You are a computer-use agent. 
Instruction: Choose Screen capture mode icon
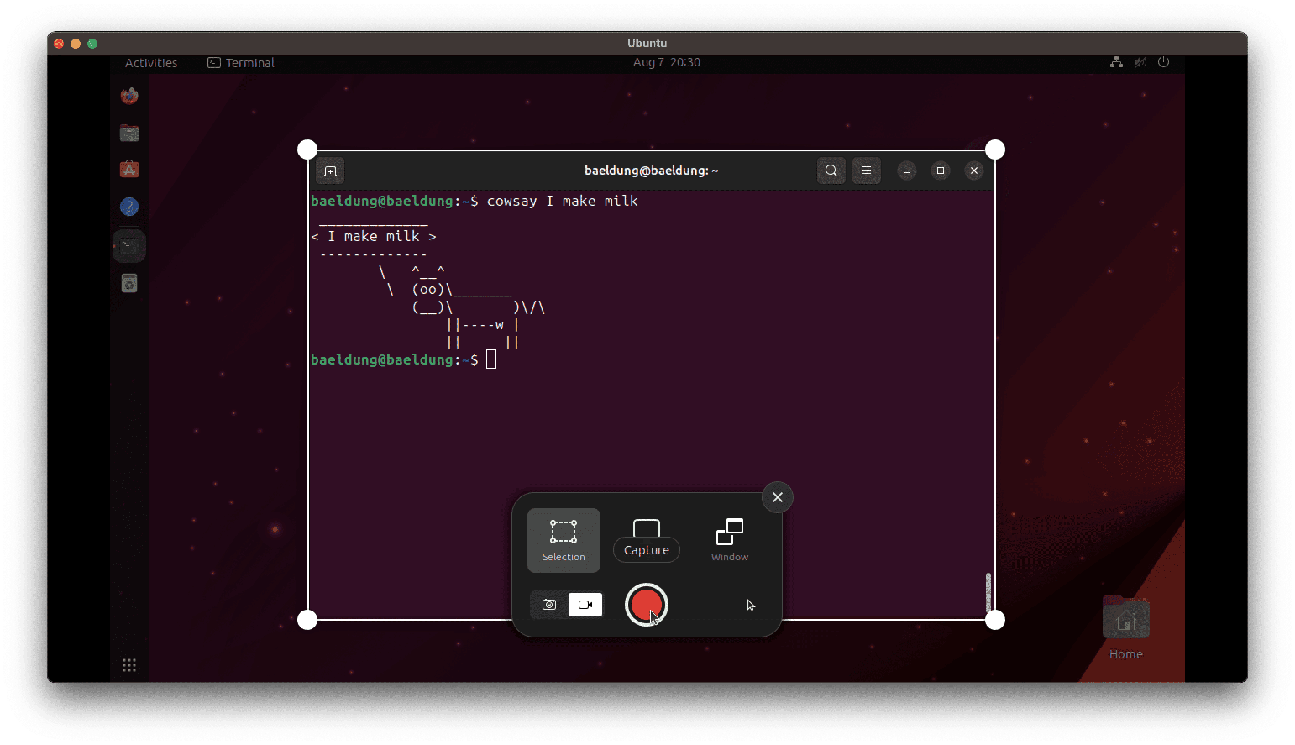pos(646,529)
